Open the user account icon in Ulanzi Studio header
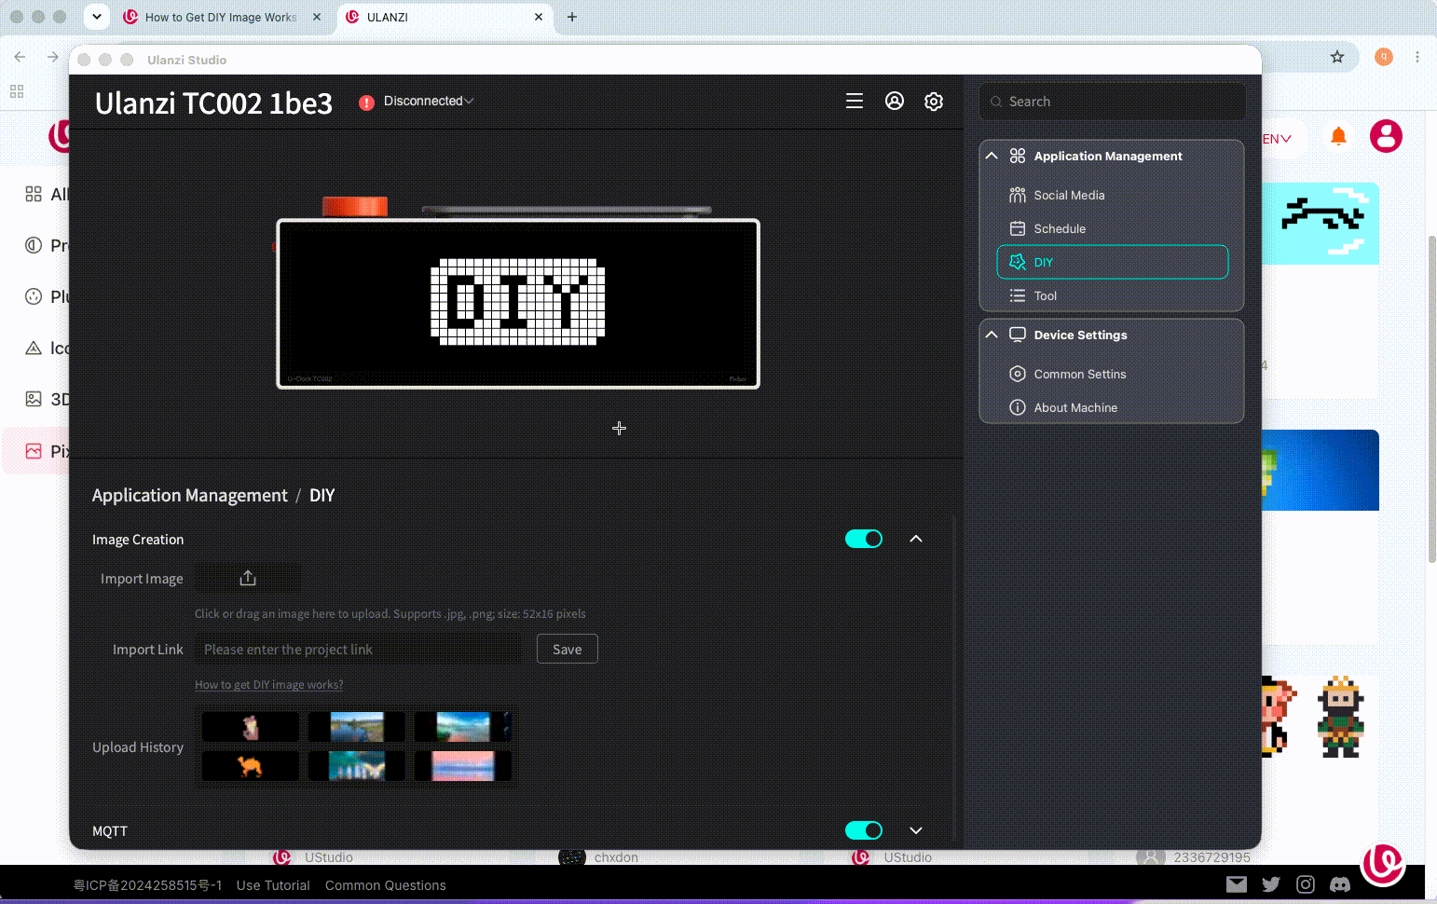Image resolution: width=1437 pixels, height=904 pixels. tap(895, 102)
